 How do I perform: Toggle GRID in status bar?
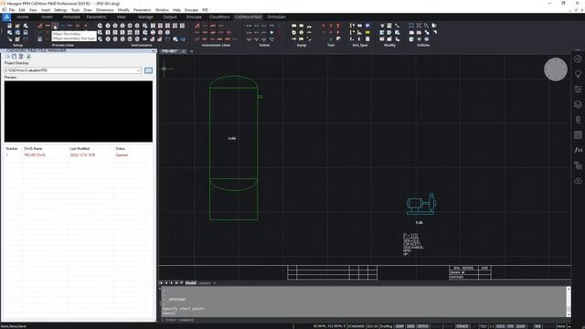[410, 326]
